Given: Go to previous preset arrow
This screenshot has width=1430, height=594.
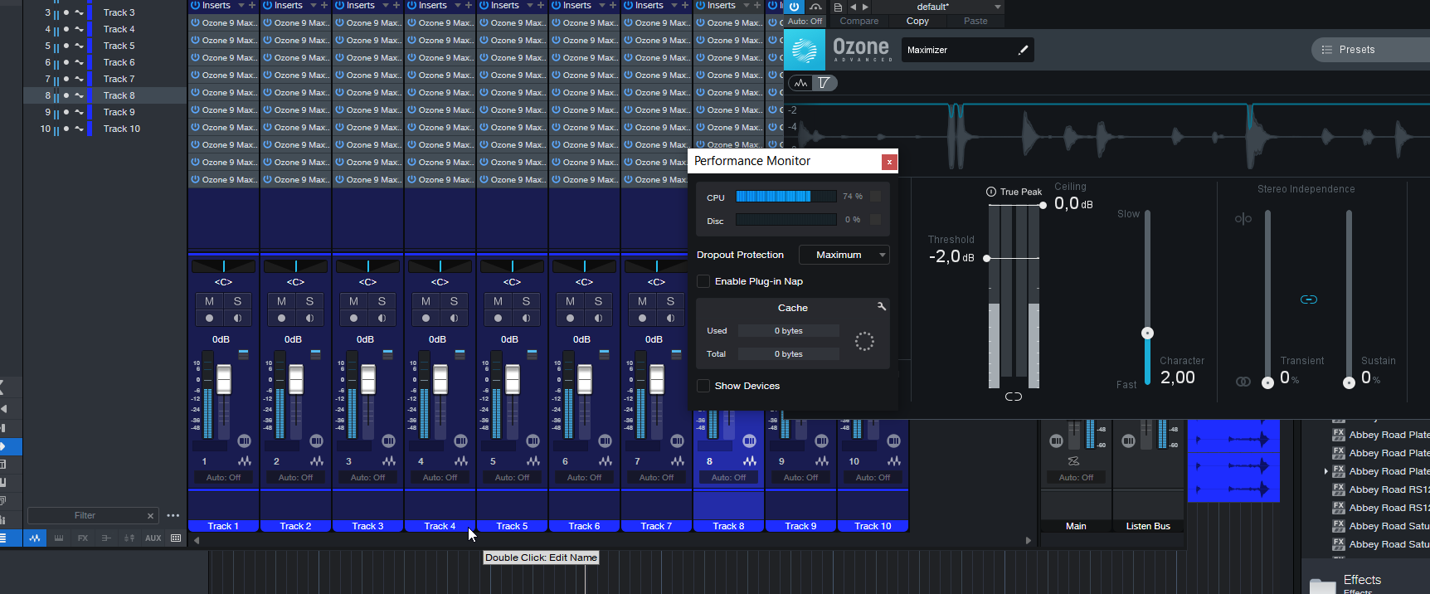Looking at the screenshot, I should [x=853, y=7].
